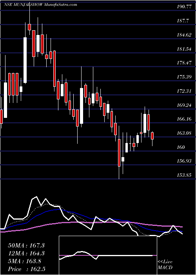Click the red candle peaking near 190.77

pos(29,27)
